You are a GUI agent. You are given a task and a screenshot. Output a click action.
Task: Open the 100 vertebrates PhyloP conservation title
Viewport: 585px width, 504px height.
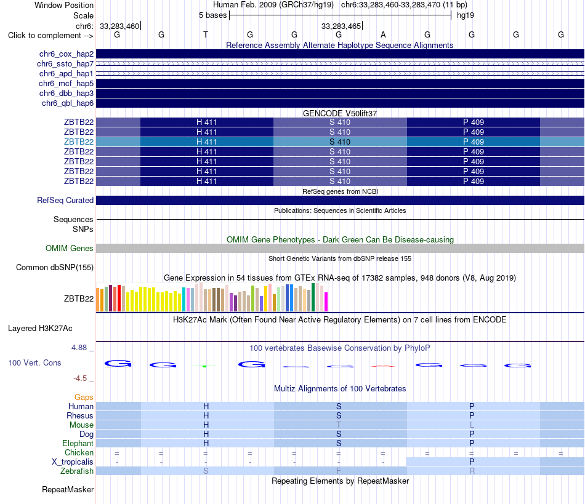(x=339, y=348)
